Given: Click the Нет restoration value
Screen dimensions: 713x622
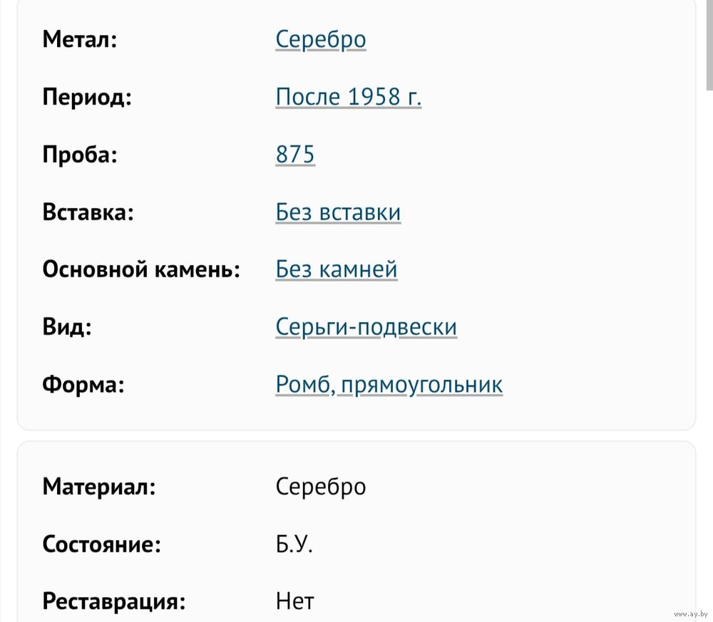Looking at the screenshot, I should 294,602.
